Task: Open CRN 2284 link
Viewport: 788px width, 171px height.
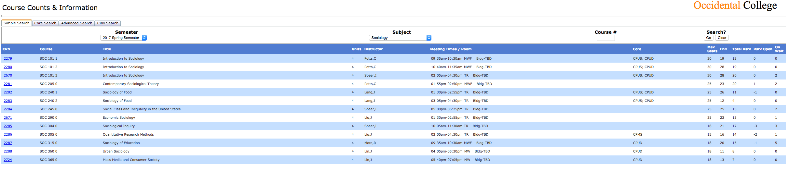Action: [8, 109]
